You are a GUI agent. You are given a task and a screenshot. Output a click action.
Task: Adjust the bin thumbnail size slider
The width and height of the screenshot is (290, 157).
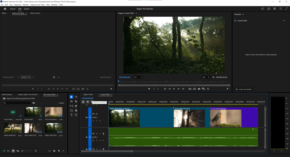click(23, 151)
